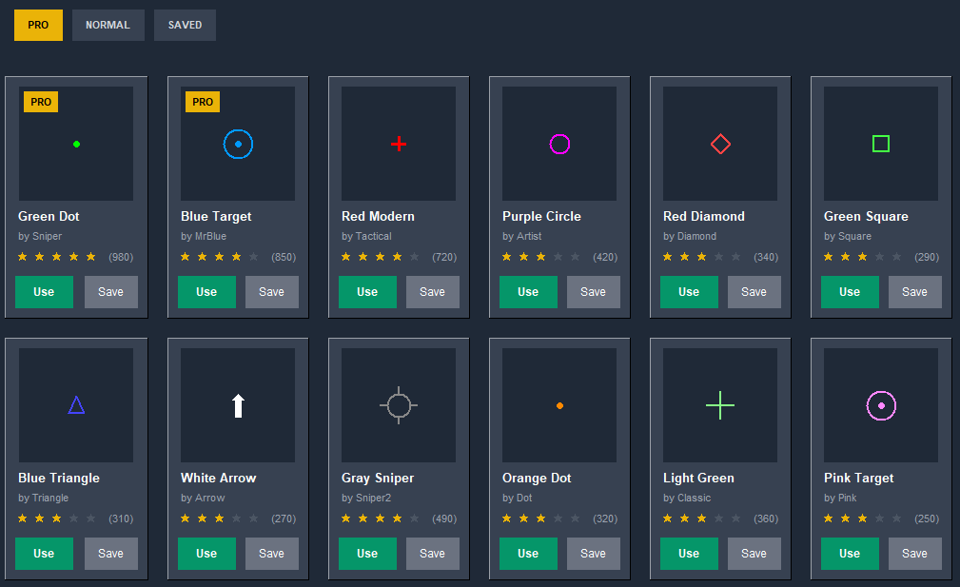Select the PRO tab

38,25
